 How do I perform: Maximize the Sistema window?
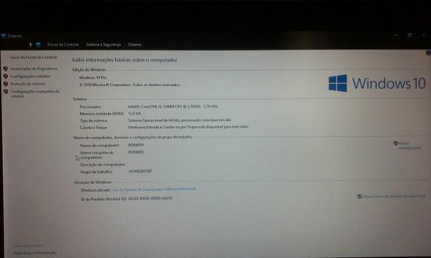409,35
